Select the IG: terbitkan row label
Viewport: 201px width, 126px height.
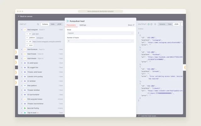point(31,81)
